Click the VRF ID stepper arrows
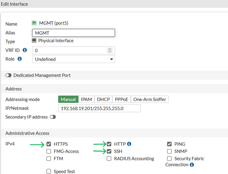228x174 pixels. 110,50
